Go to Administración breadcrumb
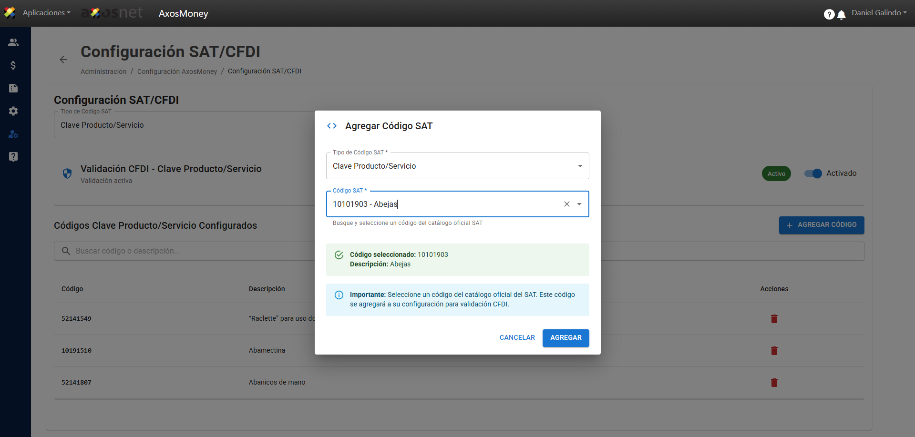This screenshot has width=915, height=437. [103, 71]
